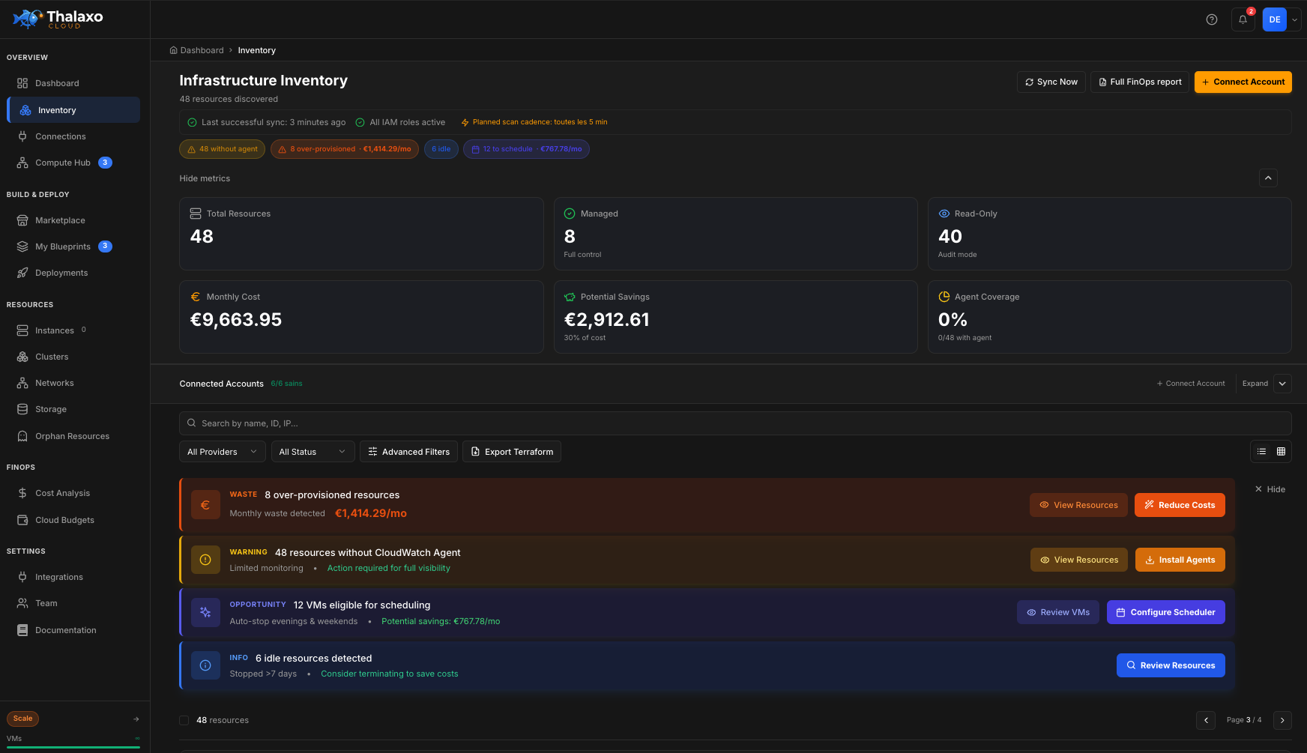Click the orange Connect Account button
The width and height of the screenshot is (1307, 753).
(1243, 82)
